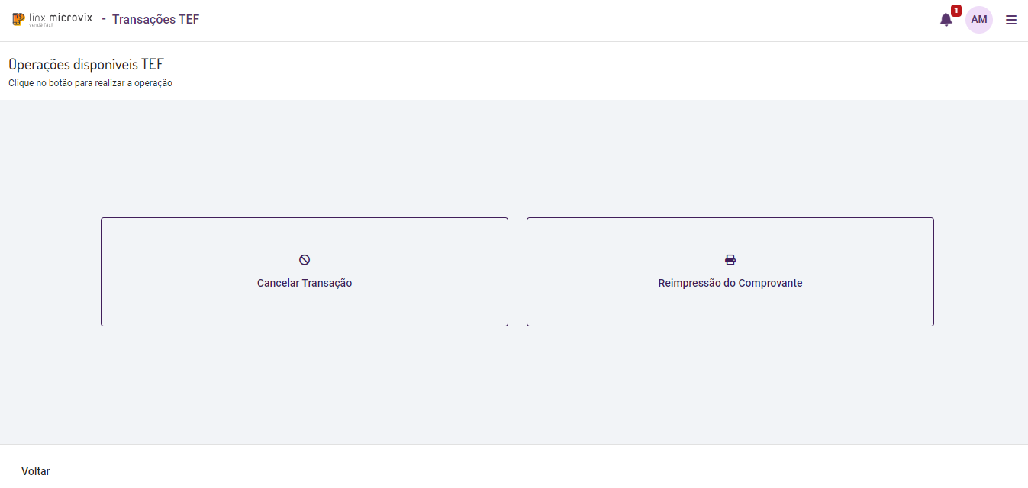The width and height of the screenshot is (1028, 488).
Task: Open the hamburger menu
Action: pos(1011,20)
